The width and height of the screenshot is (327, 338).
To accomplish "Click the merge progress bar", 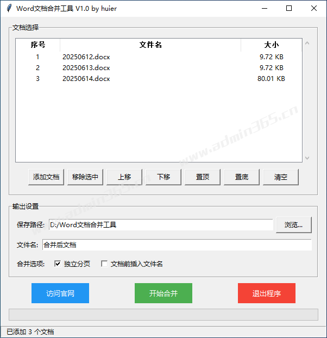I will (163, 315).
